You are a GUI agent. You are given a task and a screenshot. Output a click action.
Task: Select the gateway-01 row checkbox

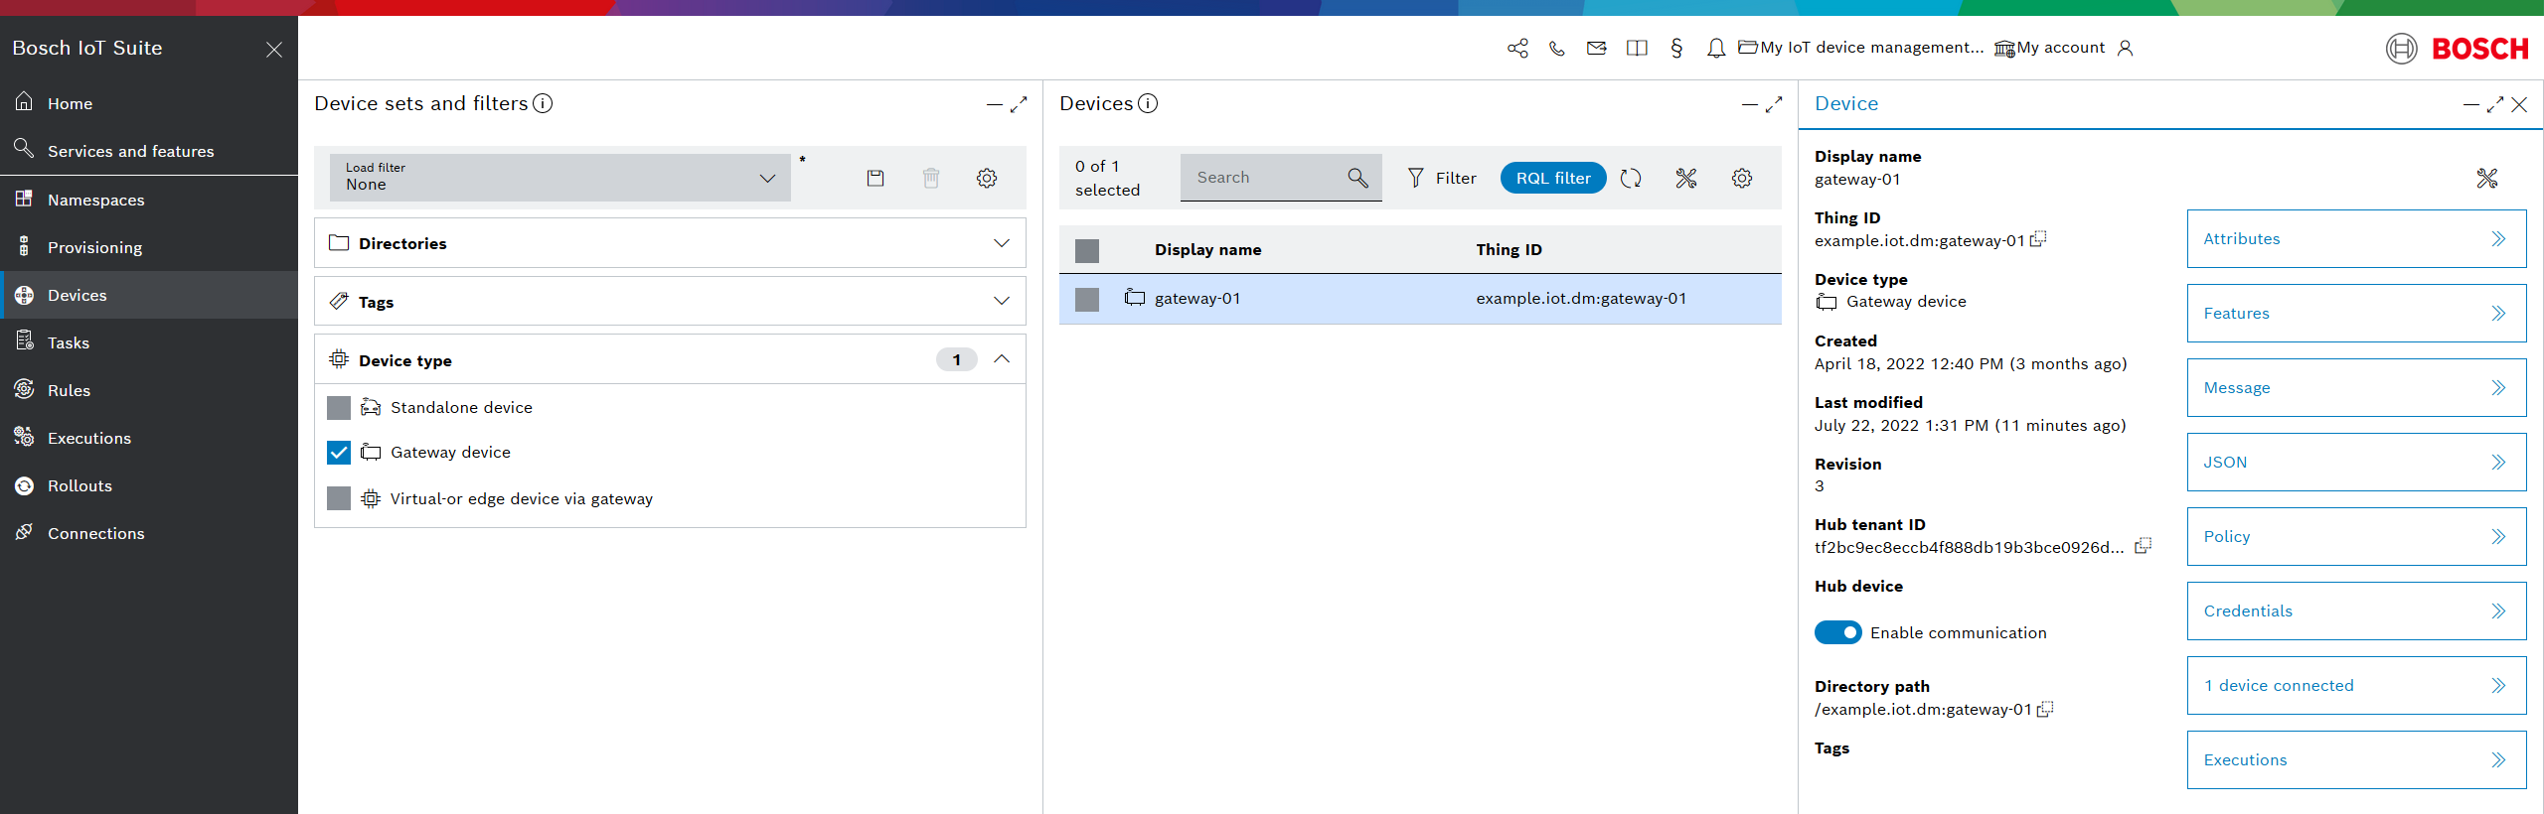(1087, 300)
